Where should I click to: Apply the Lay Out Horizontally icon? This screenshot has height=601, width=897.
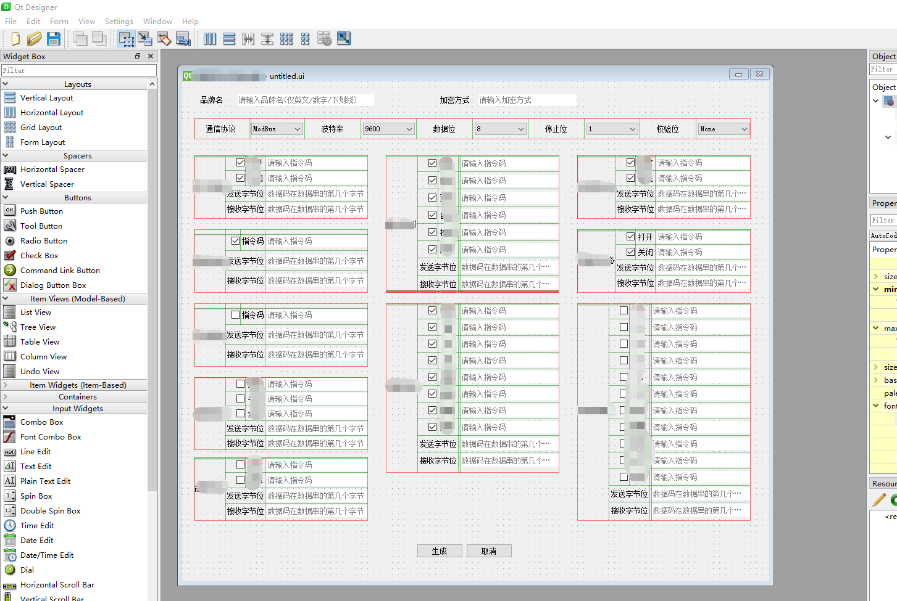coord(210,38)
